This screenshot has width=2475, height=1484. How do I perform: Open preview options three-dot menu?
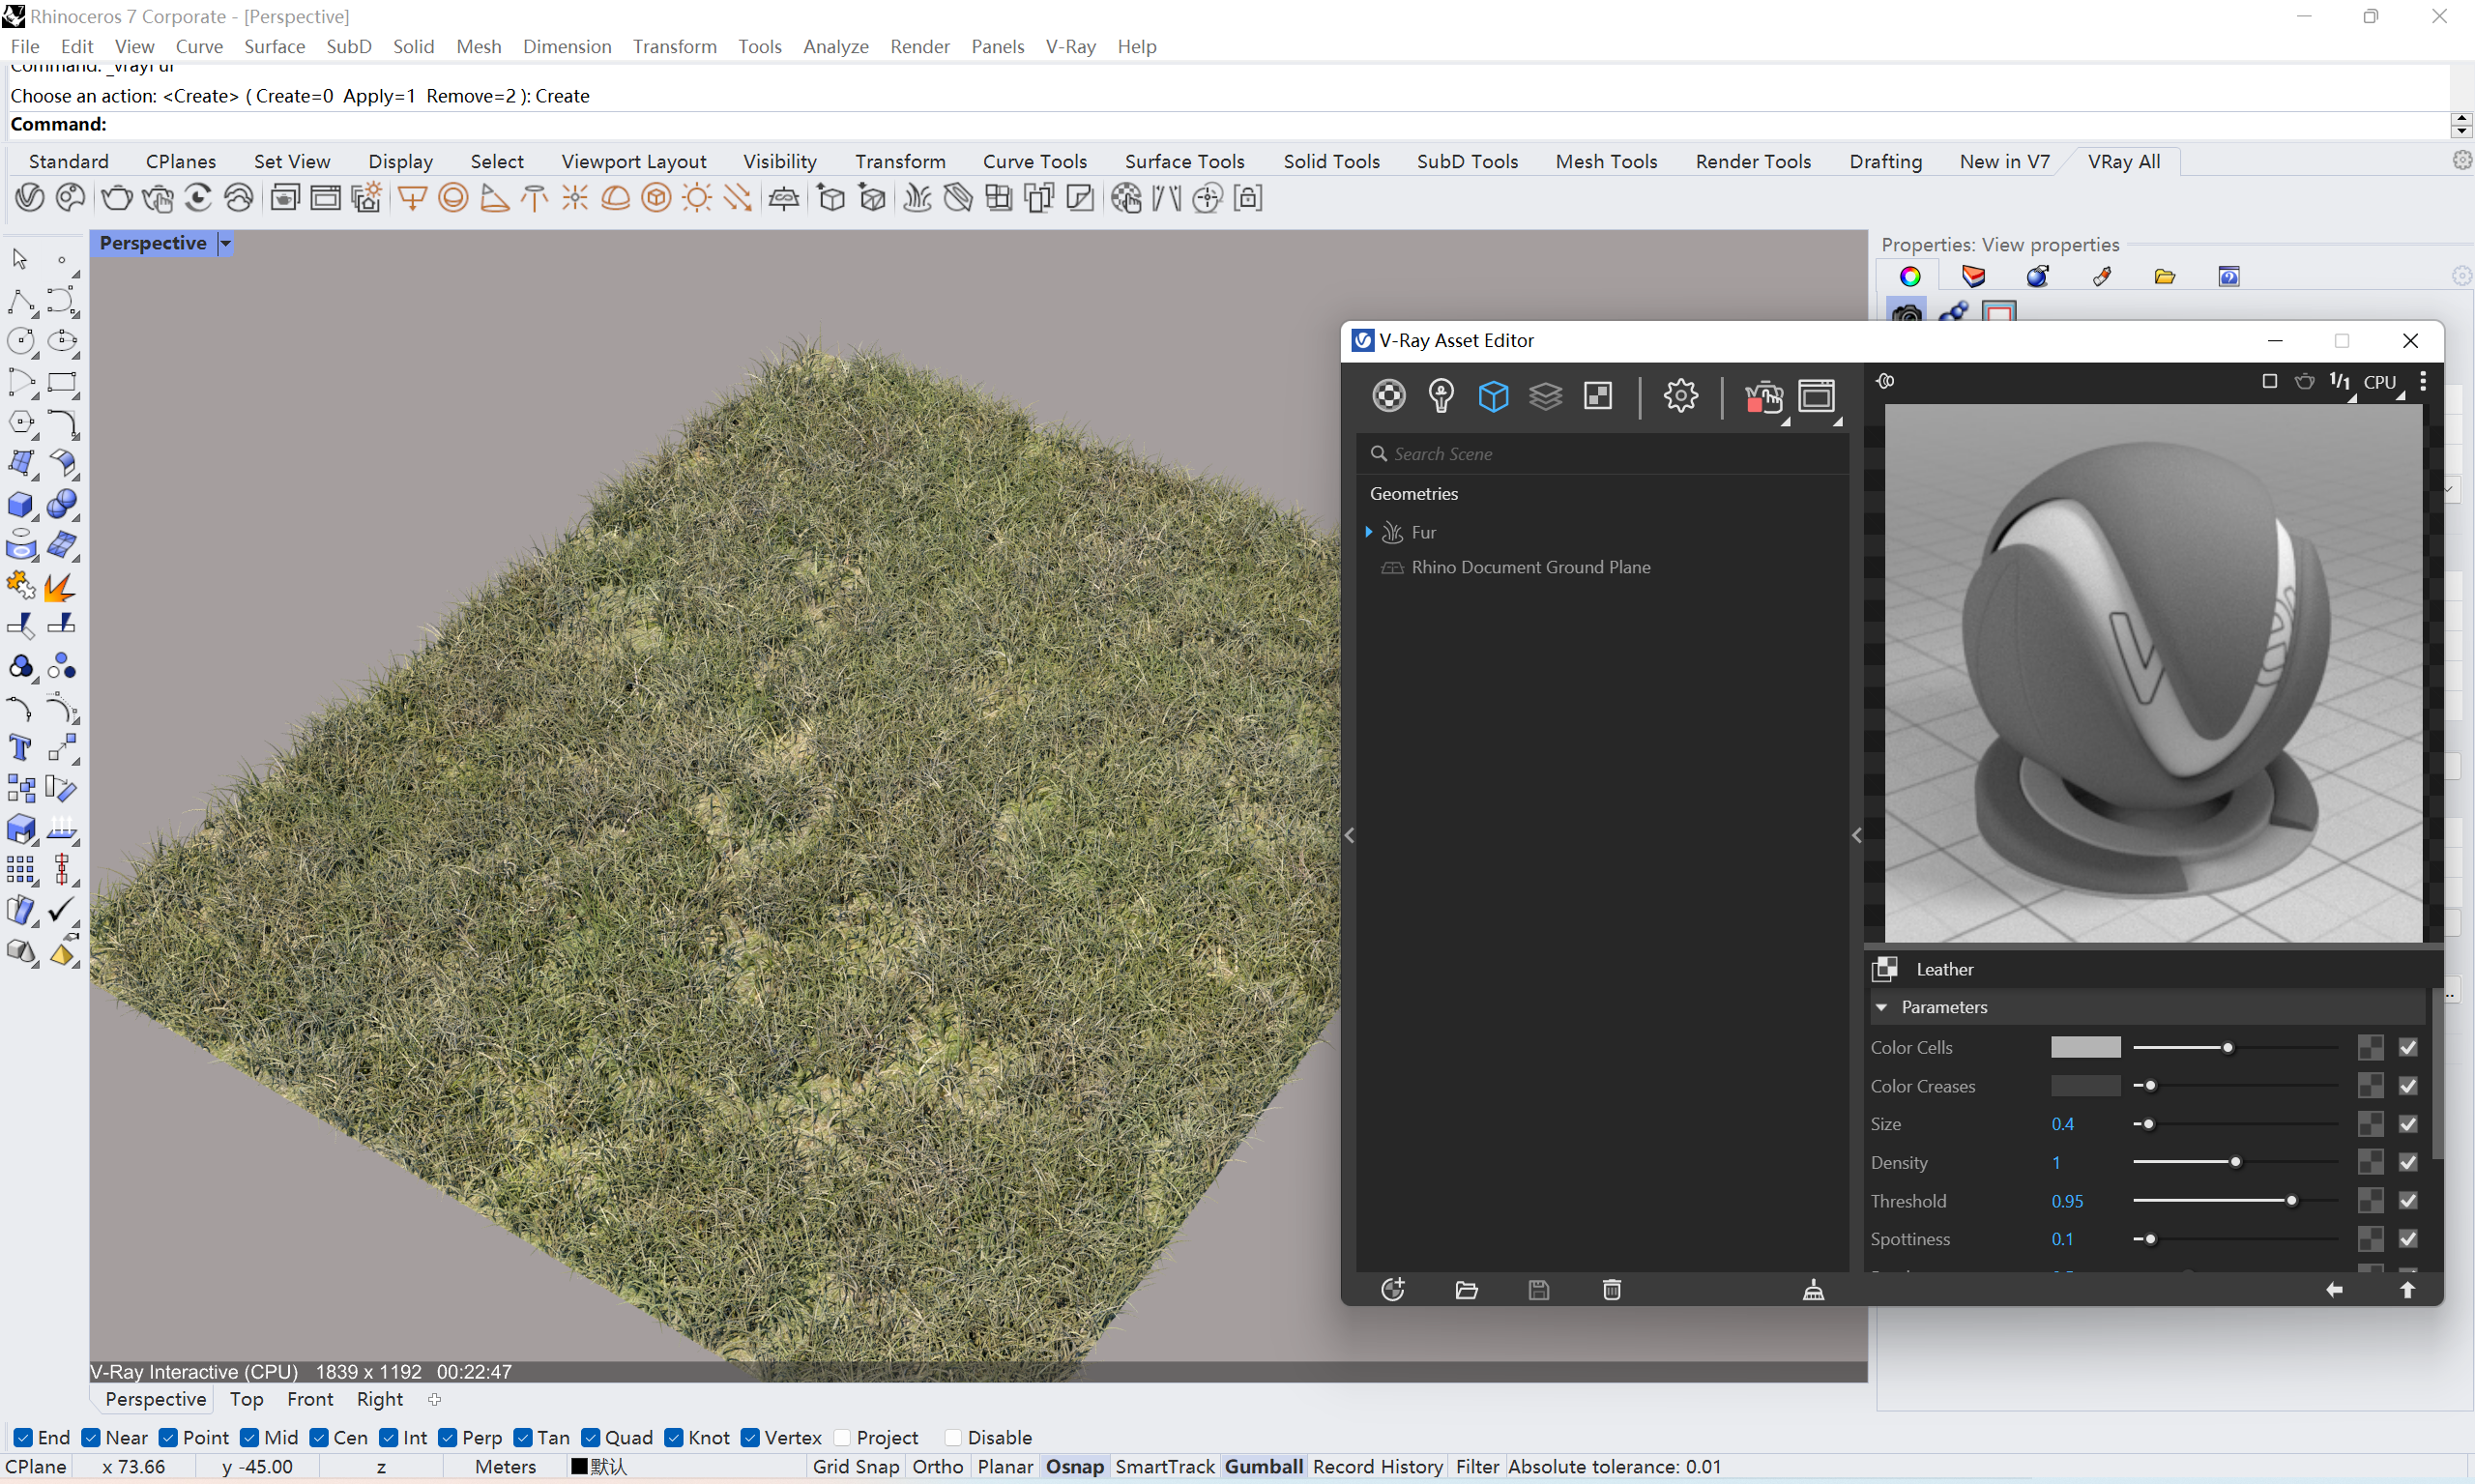2422,381
